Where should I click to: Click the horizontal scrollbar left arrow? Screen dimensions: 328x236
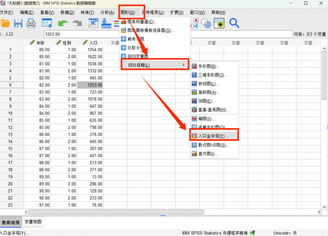pyautogui.click(x=26, y=212)
